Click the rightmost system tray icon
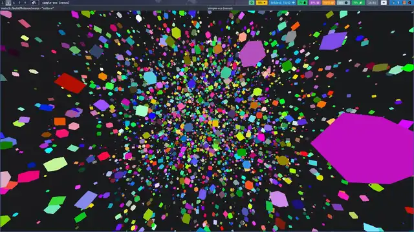 pyautogui.click(x=409, y=3)
